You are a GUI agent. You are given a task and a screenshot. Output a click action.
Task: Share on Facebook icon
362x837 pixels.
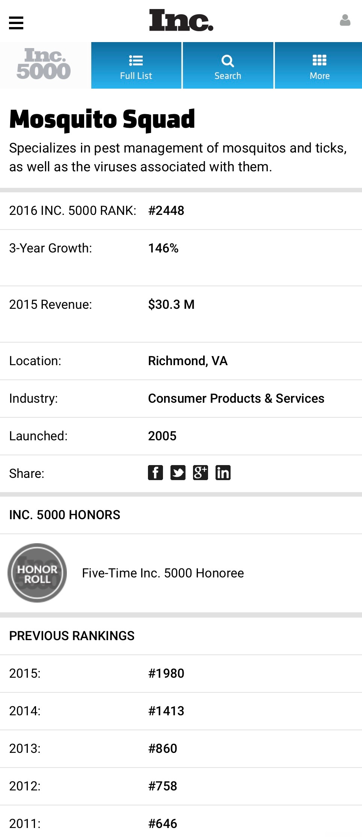pos(155,473)
